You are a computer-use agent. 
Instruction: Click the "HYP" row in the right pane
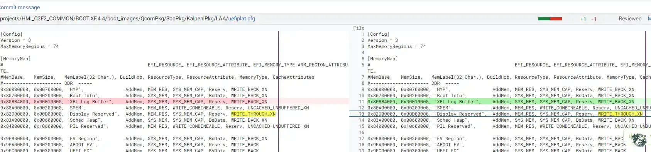(501, 89)
